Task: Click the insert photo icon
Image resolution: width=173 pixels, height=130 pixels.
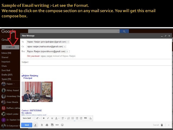Action: tap(52, 125)
